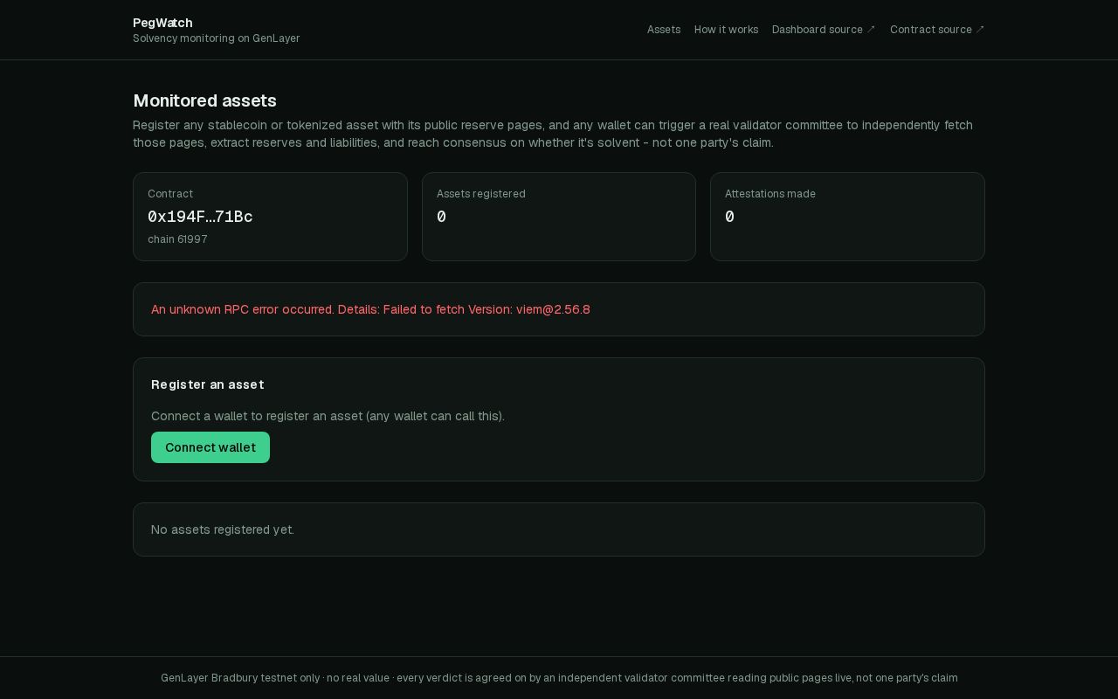This screenshot has width=1118, height=699.
Task: Click the Monitored assets heading
Action: point(204,100)
